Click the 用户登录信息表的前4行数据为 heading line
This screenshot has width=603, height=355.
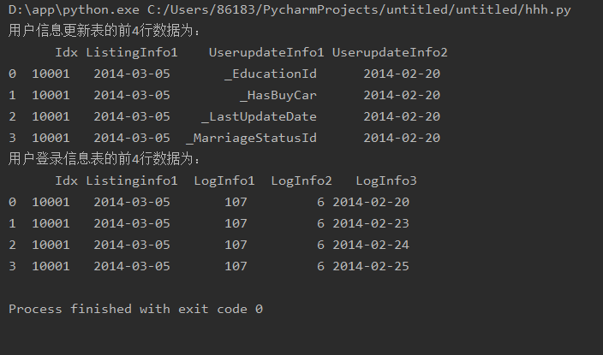104,159
